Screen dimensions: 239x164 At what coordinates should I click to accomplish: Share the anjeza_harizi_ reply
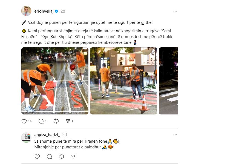click(73, 157)
